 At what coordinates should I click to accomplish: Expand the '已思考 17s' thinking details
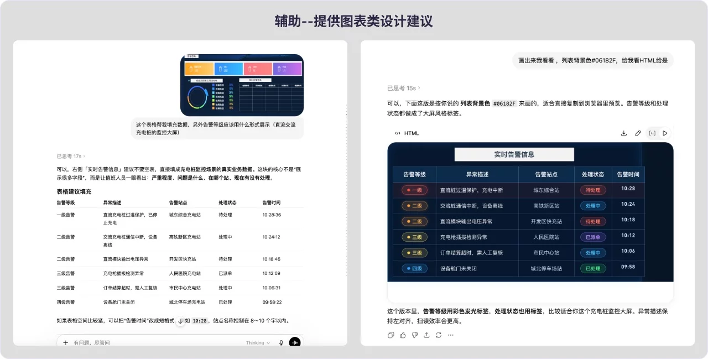coord(71,157)
